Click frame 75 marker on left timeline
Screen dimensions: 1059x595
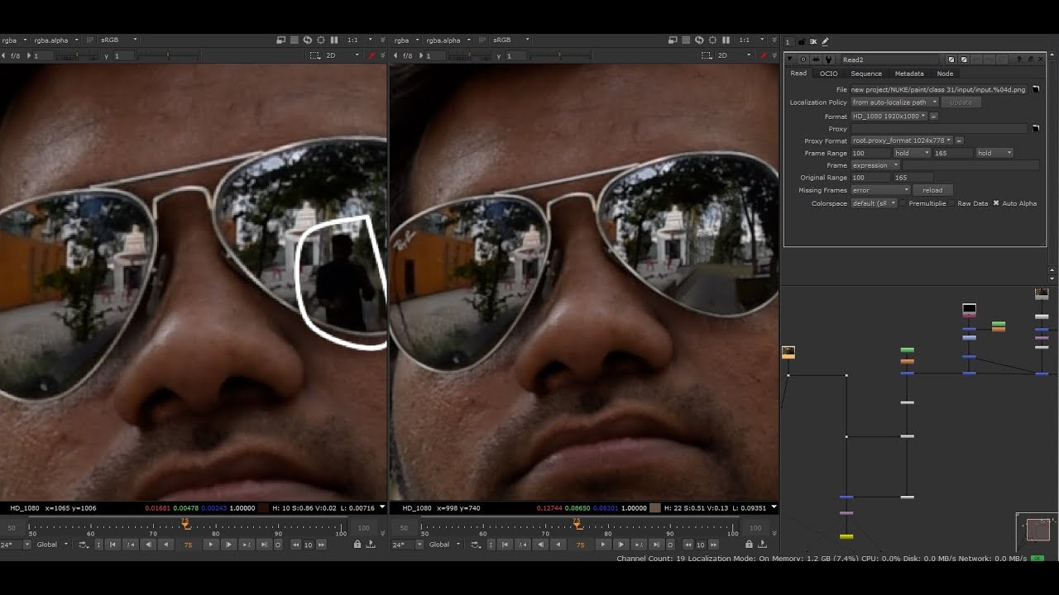(x=186, y=524)
